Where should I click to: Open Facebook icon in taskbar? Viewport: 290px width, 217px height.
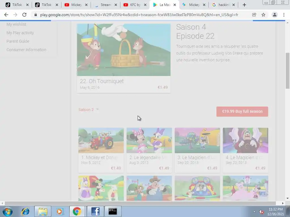95,211
